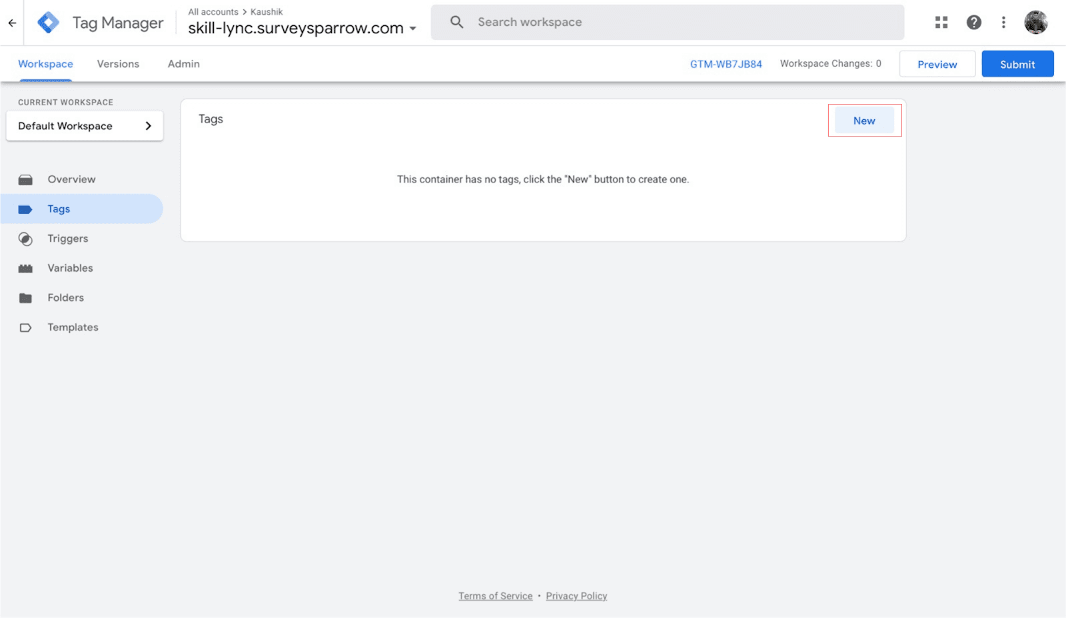This screenshot has width=1066, height=618.
Task: Focus the Search workspace field
Action: click(666, 22)
